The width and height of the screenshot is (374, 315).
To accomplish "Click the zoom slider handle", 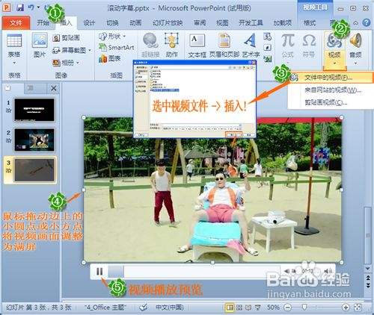I will [304, 308].
